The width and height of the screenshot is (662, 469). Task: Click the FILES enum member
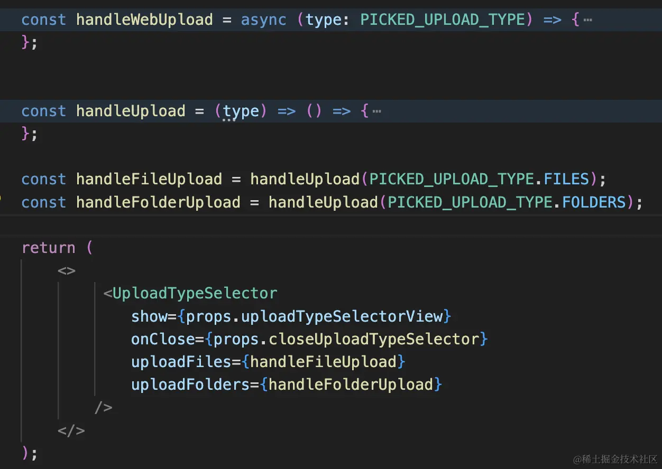click(566, 179)
